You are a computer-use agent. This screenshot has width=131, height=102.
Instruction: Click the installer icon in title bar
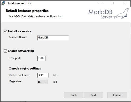coord(3,3)
